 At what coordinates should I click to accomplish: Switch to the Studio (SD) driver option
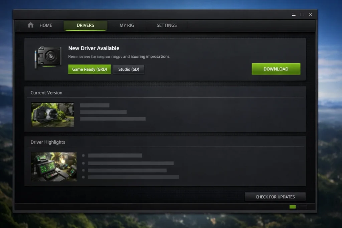(129, 69)
